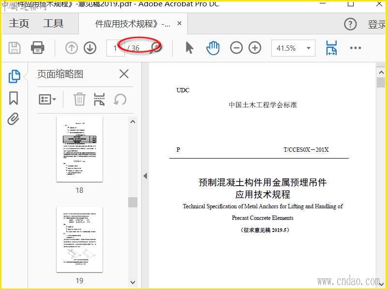Choose the selection arrow tool
The image size is (387, 290).
(189, 48)
